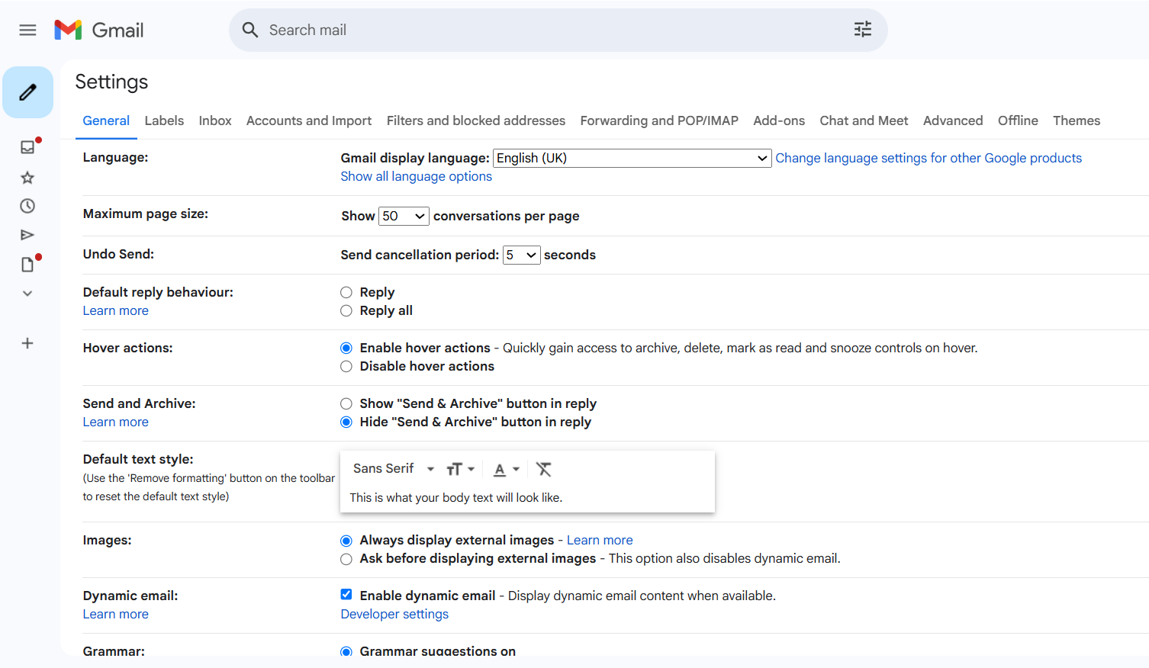Show search options filter icon
This screenshot has height=668, width=1149.
coord(862,30)
